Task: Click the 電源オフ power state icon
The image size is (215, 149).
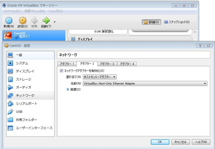Action: tap(16, 37)
